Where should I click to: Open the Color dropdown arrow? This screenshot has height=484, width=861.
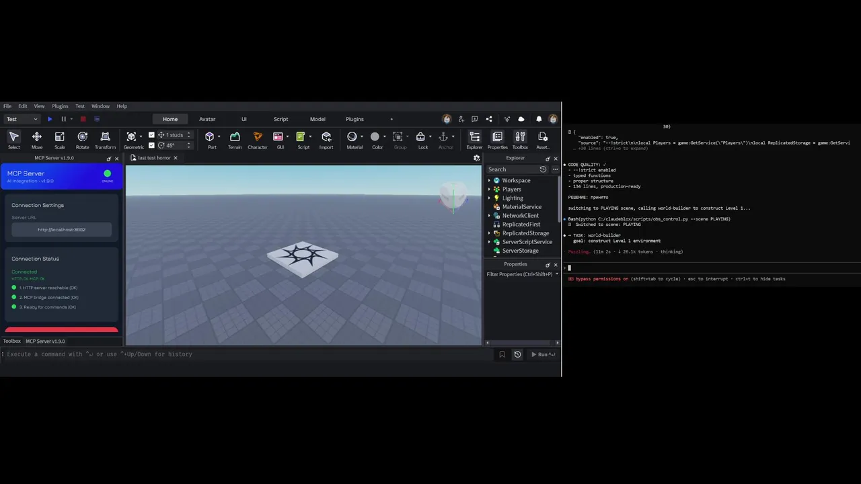click(x=384, y=137)
